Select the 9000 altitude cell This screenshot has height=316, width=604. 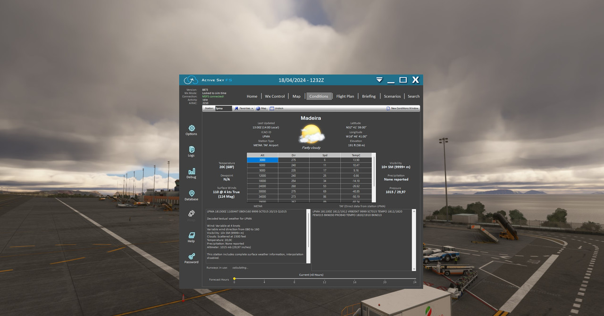coord(262,170)
